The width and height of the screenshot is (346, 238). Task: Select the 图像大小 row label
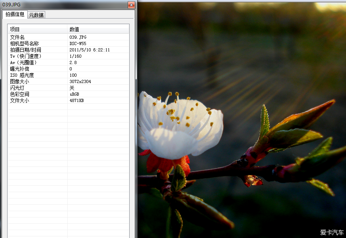[x=19, y=82]
